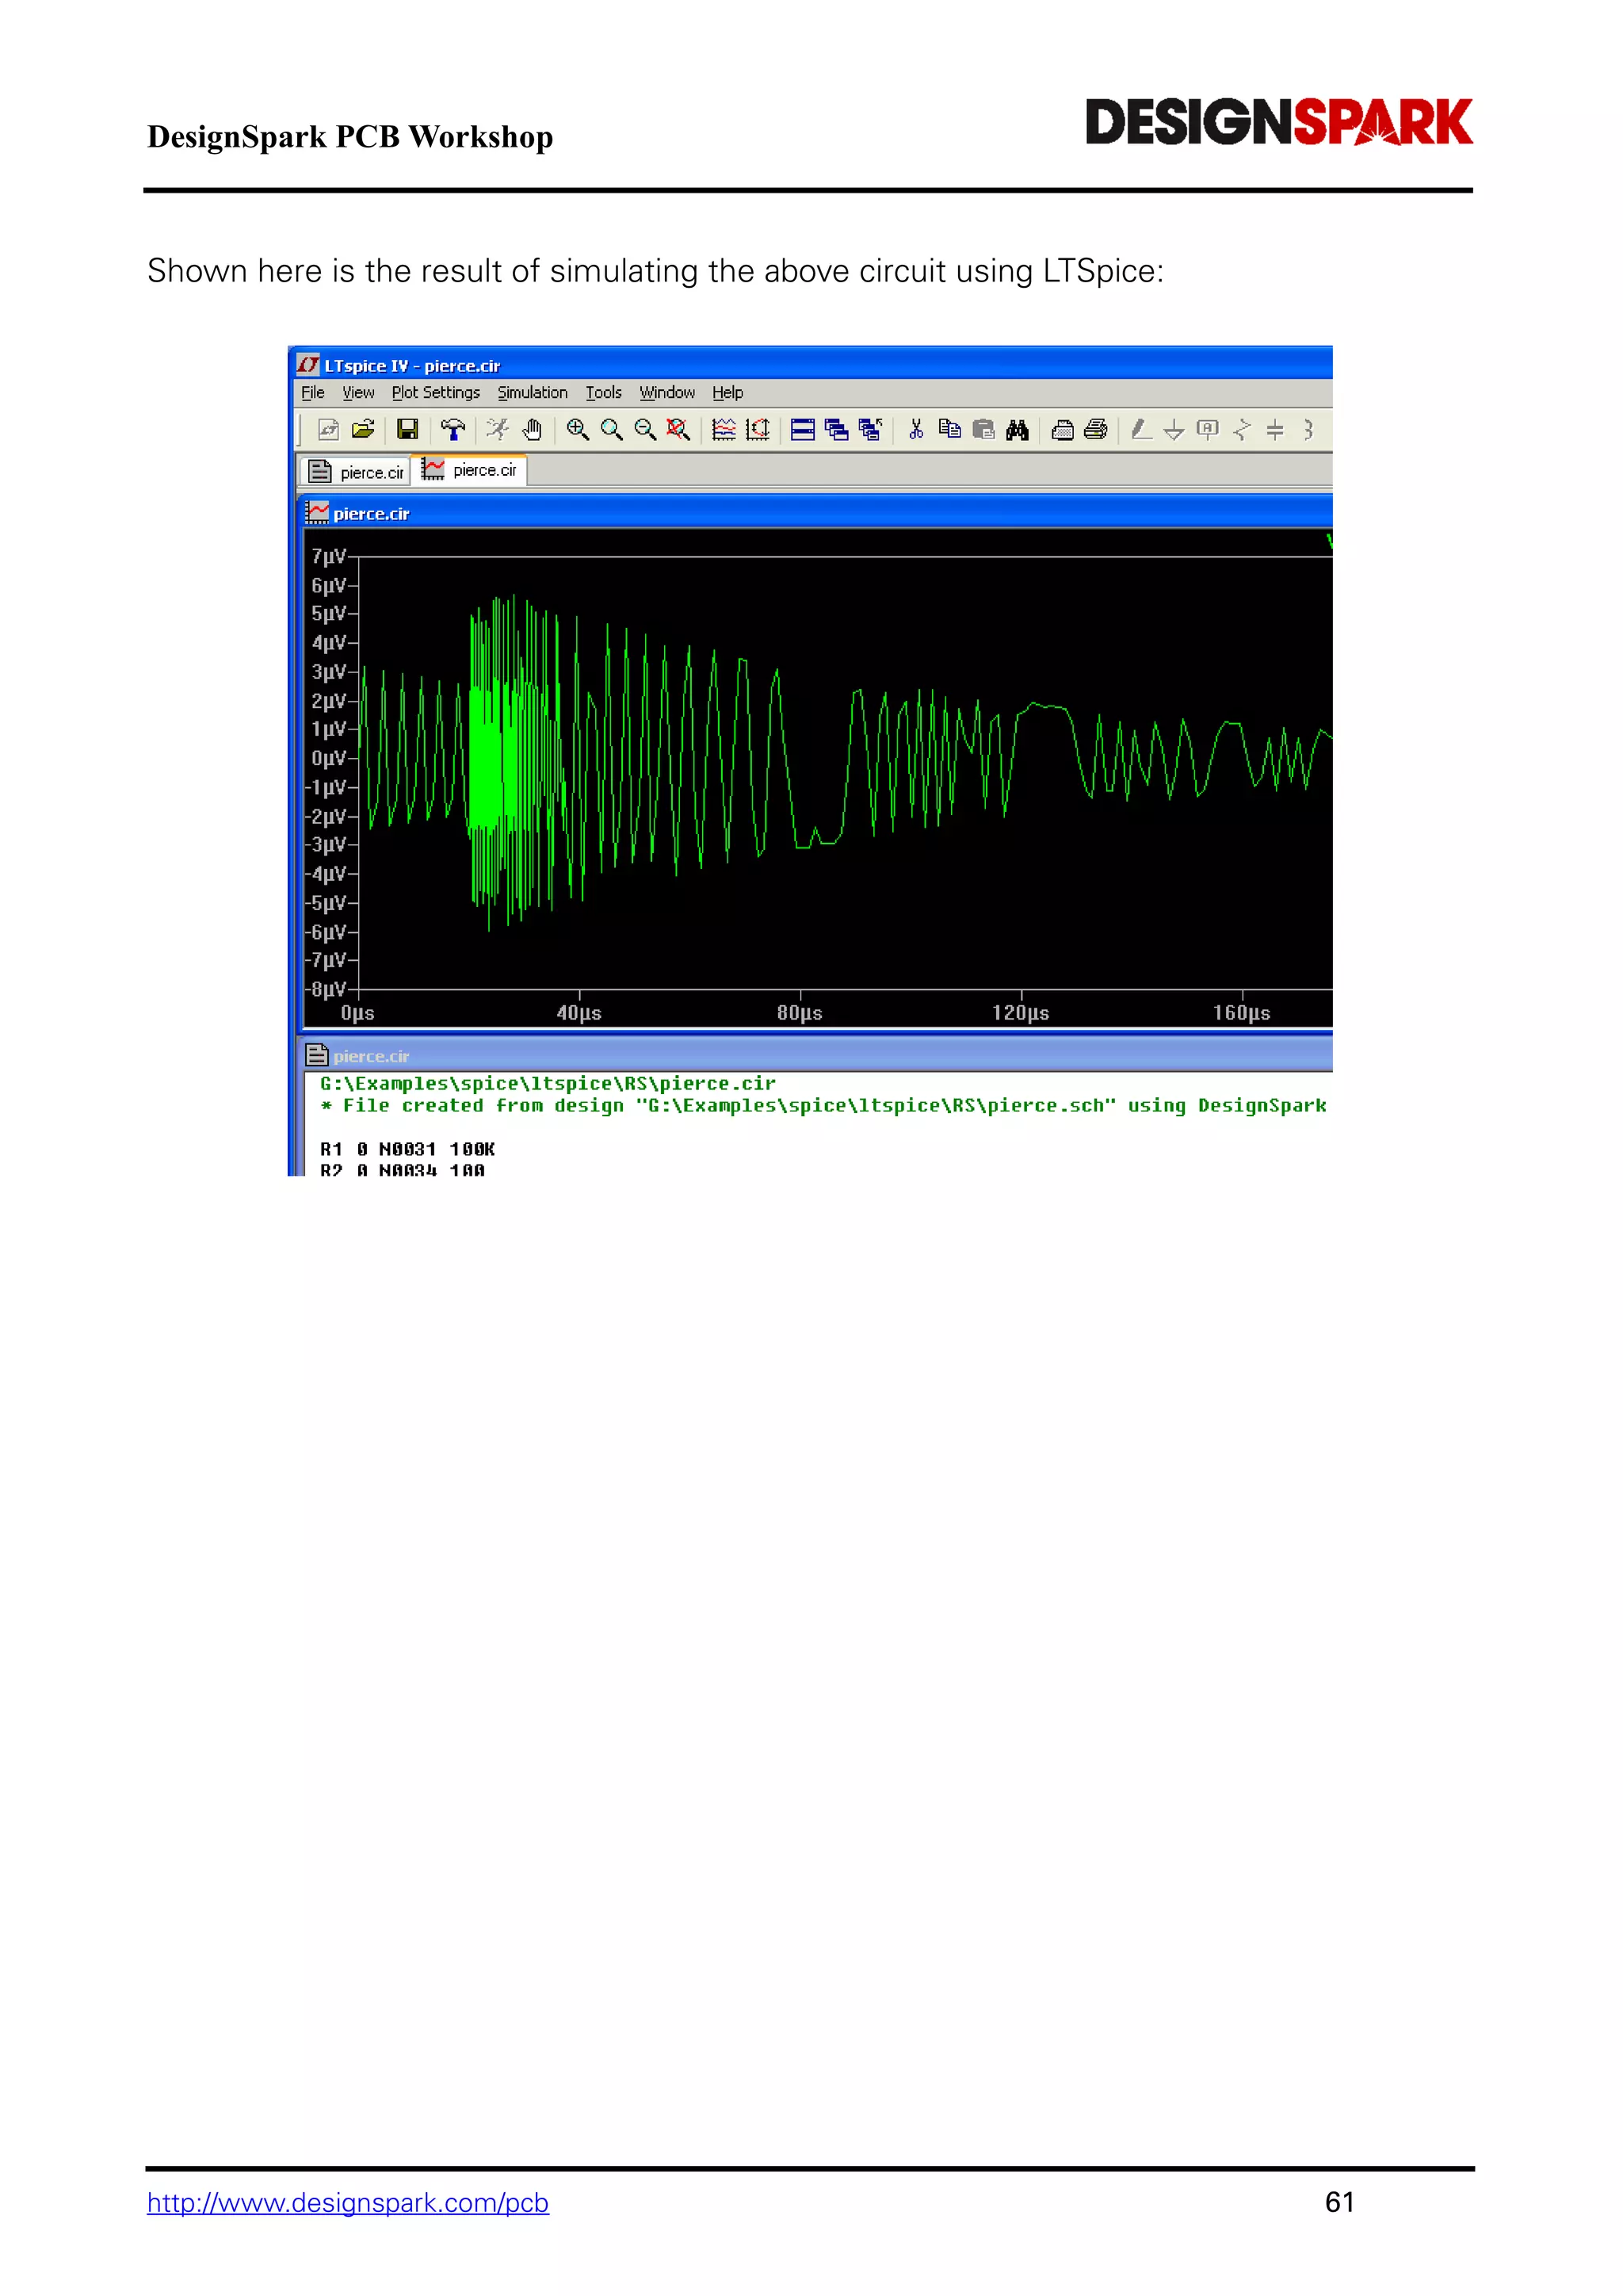The height and width of the screenshot is (2296, 1623).
Task: Select the Draw Wire pencil tool
Action: 1141,430
